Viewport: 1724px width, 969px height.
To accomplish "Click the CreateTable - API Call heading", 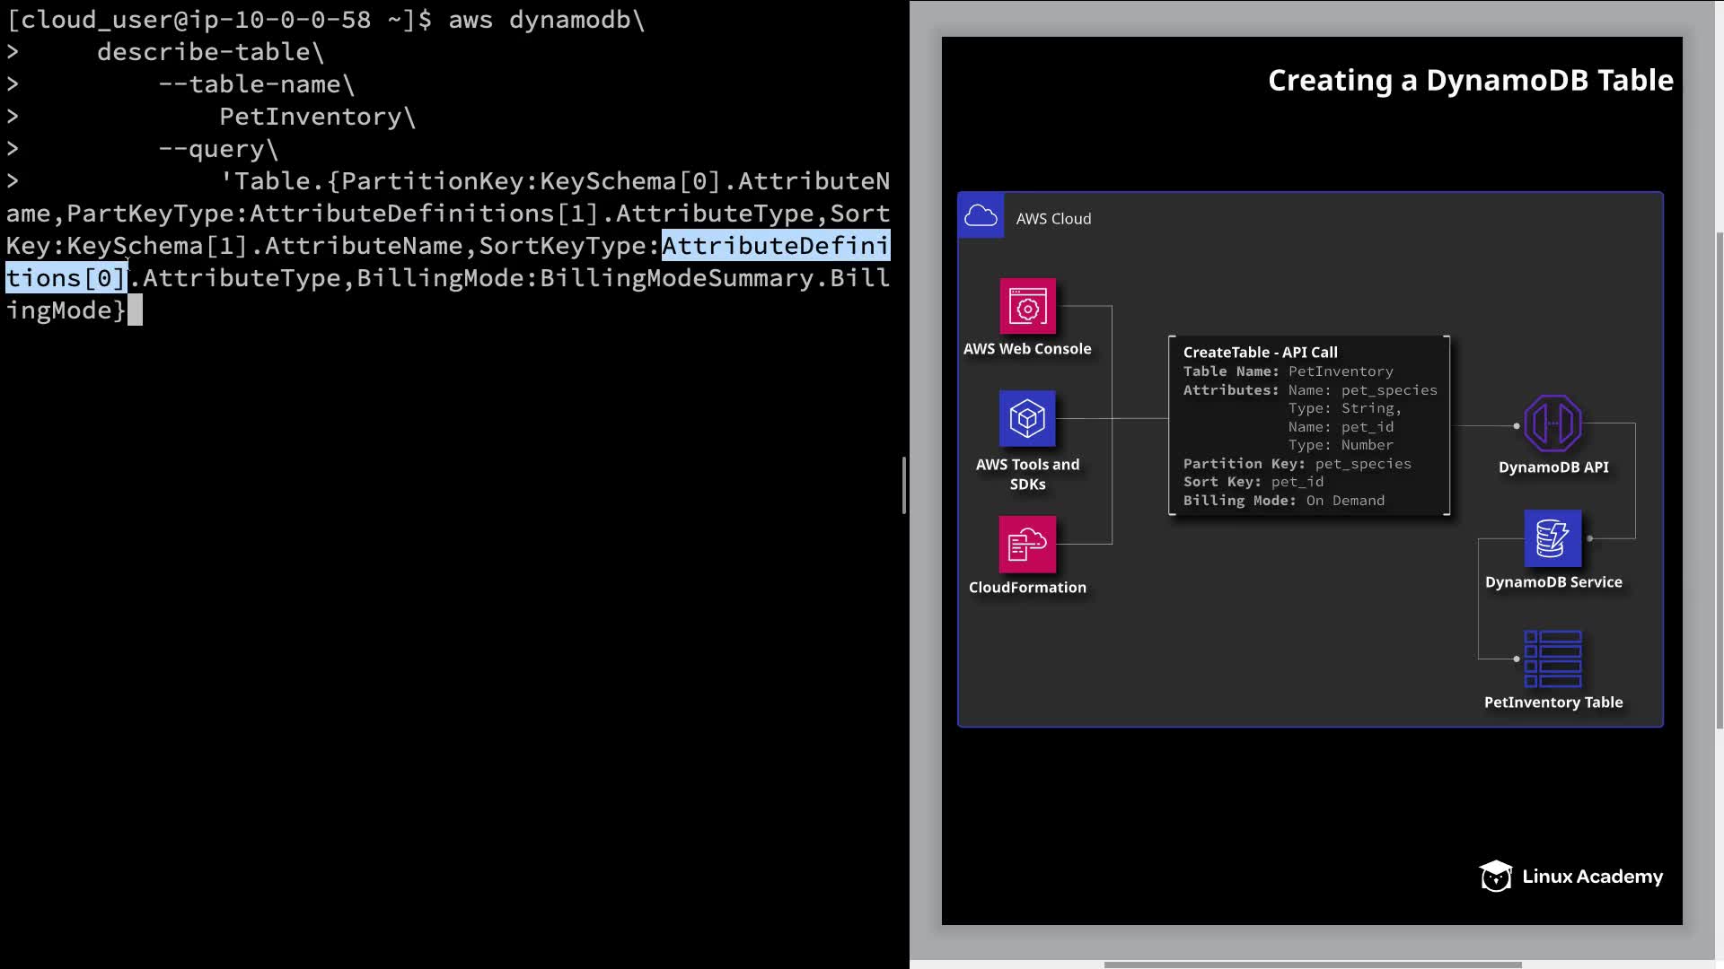I will (x=1260, y=352).
